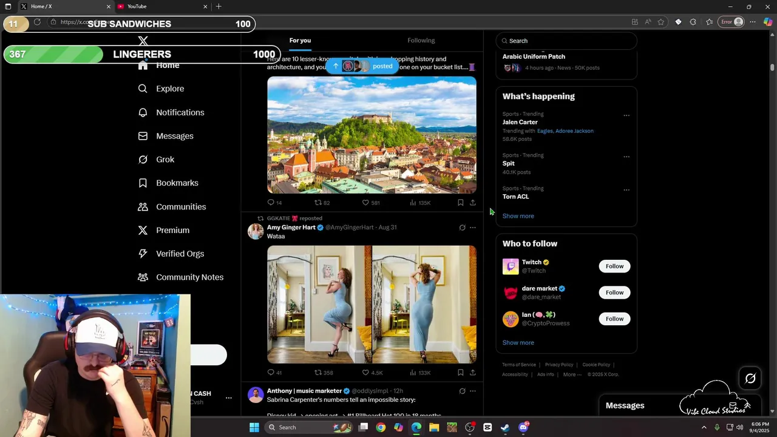Open more menu on Amy Ginger Hart post
777x437 pixels.
pos(473,228)
